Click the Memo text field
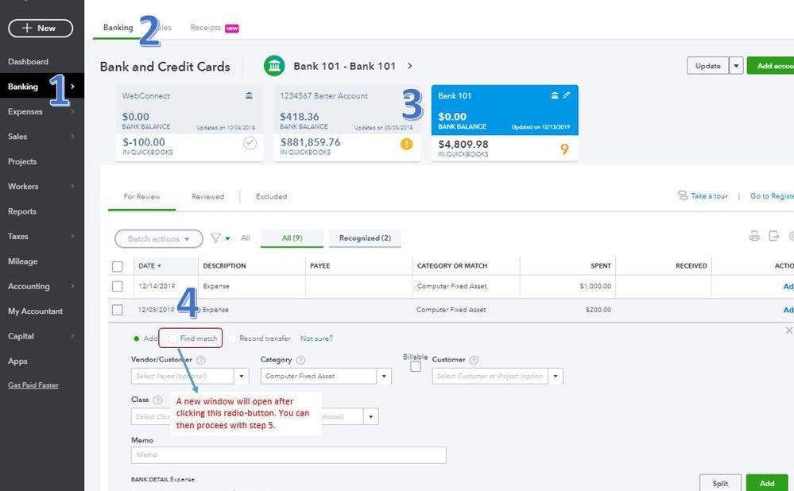The height and width of the screenshot is (491, 794). pos(289,455)
